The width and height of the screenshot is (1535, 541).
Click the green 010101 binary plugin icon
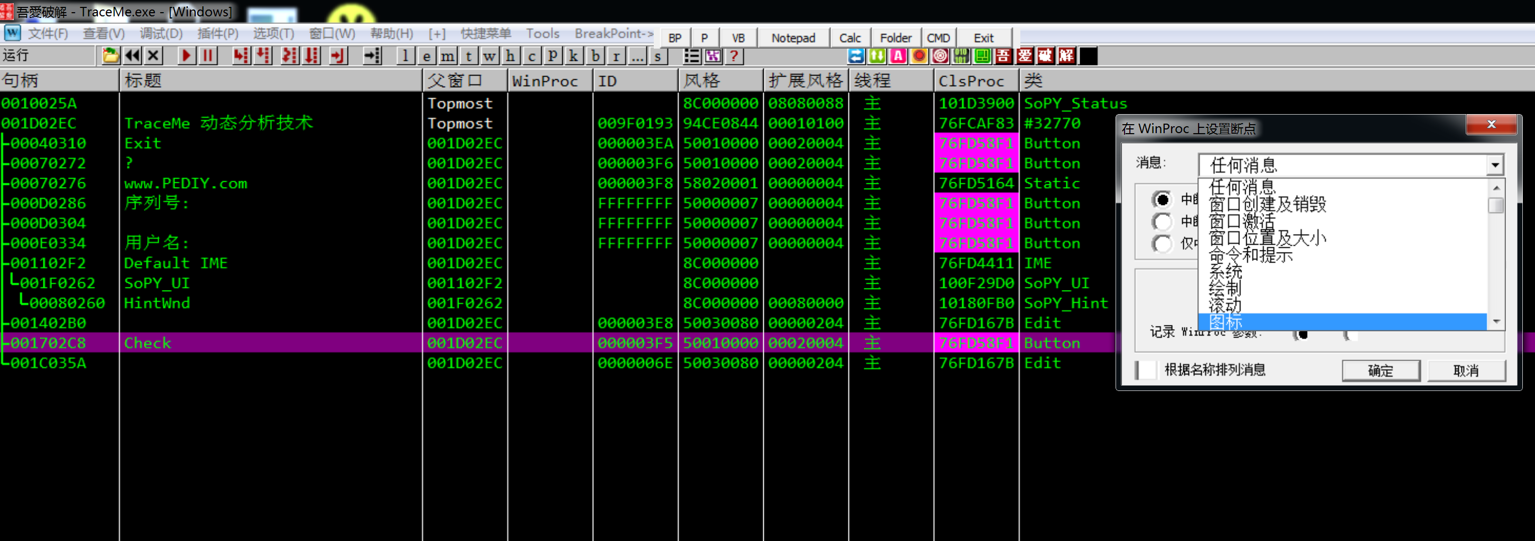tap(961, 56)
